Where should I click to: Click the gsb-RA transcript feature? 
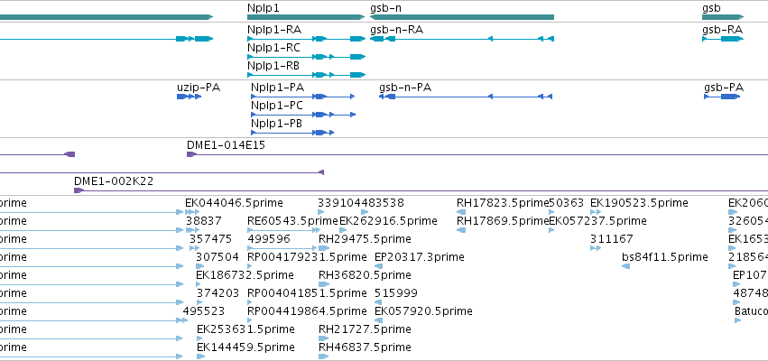coord(723,39)
